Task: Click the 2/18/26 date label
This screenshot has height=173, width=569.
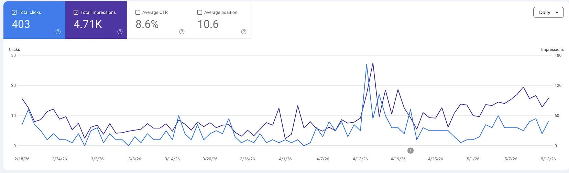Action: tap(22, 159)
